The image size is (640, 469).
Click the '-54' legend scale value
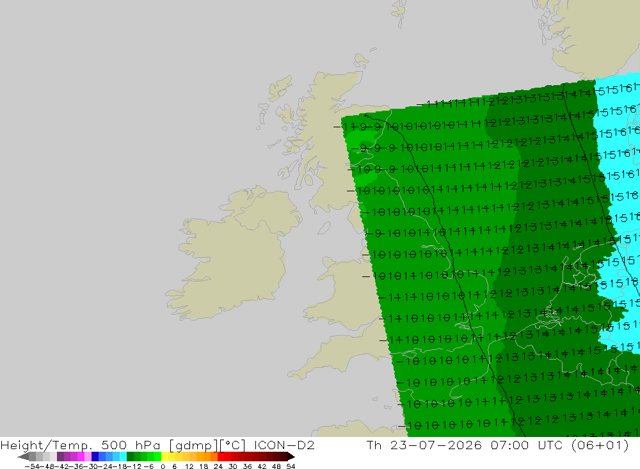[x=32, y=466]
